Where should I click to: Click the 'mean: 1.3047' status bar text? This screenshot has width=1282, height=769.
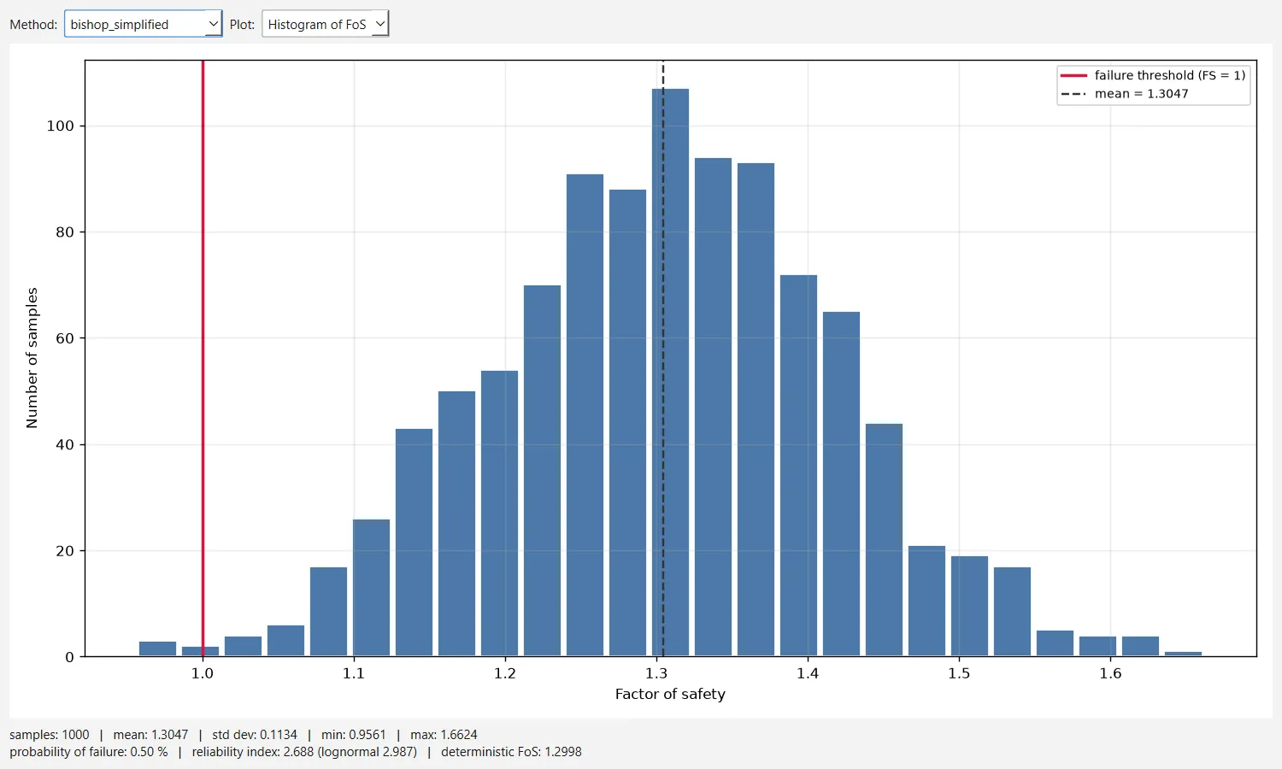(x=150, y=735)
